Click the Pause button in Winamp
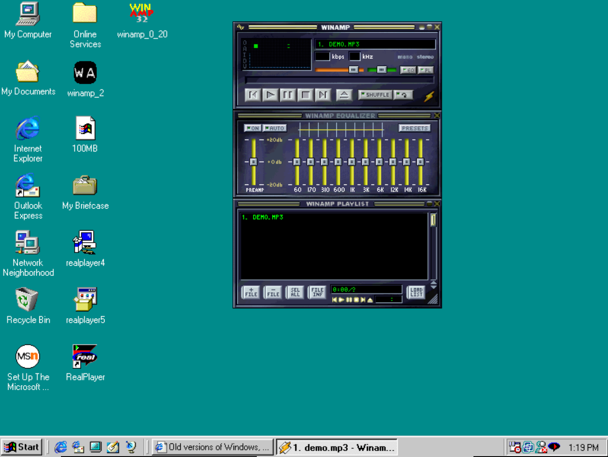This screenshot has height=457, width=608. pyautogui.click(x=287, y=95)
